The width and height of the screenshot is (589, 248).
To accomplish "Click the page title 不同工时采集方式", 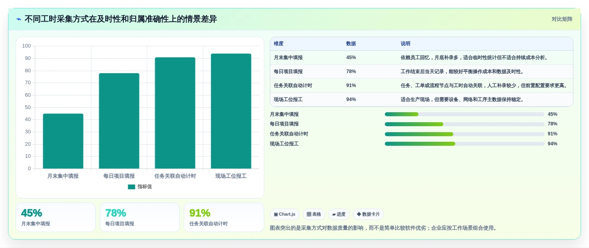I will [x=121, y=19].
